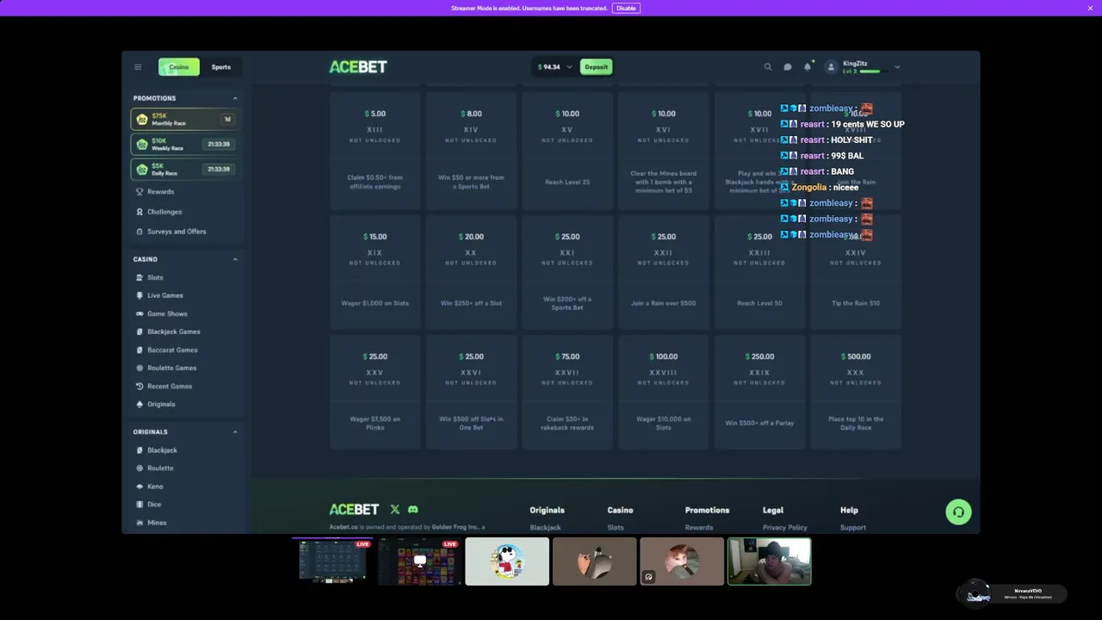Open the X social link in footer
This screenshot has width=1102, height=620.
coord(395,510)
